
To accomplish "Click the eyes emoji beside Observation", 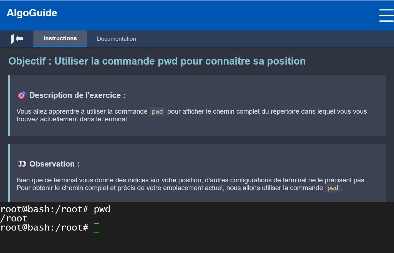I will pos(22,164).
